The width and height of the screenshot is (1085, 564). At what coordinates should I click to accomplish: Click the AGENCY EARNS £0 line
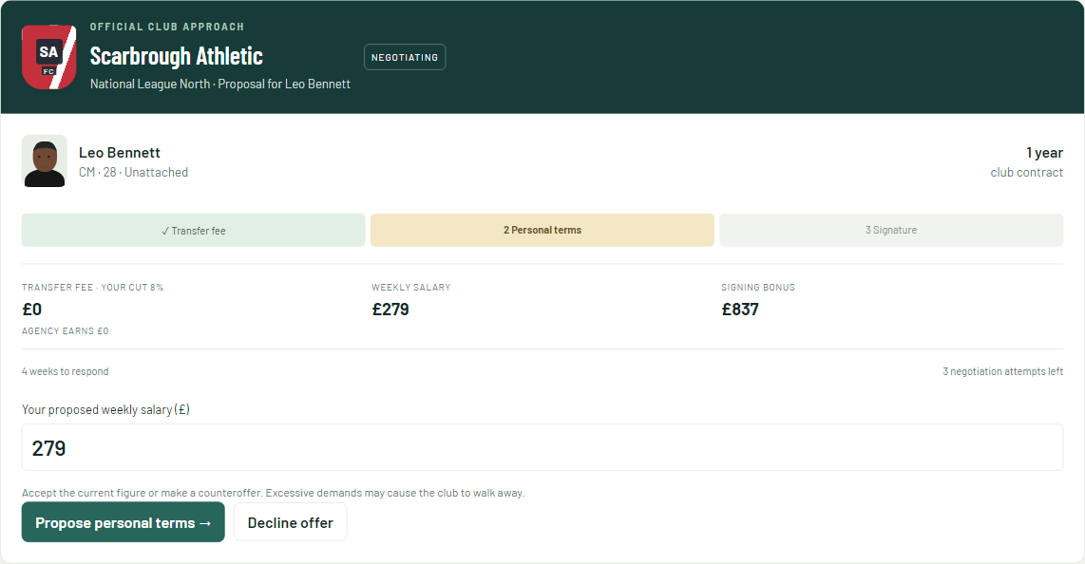coord(65,331)
